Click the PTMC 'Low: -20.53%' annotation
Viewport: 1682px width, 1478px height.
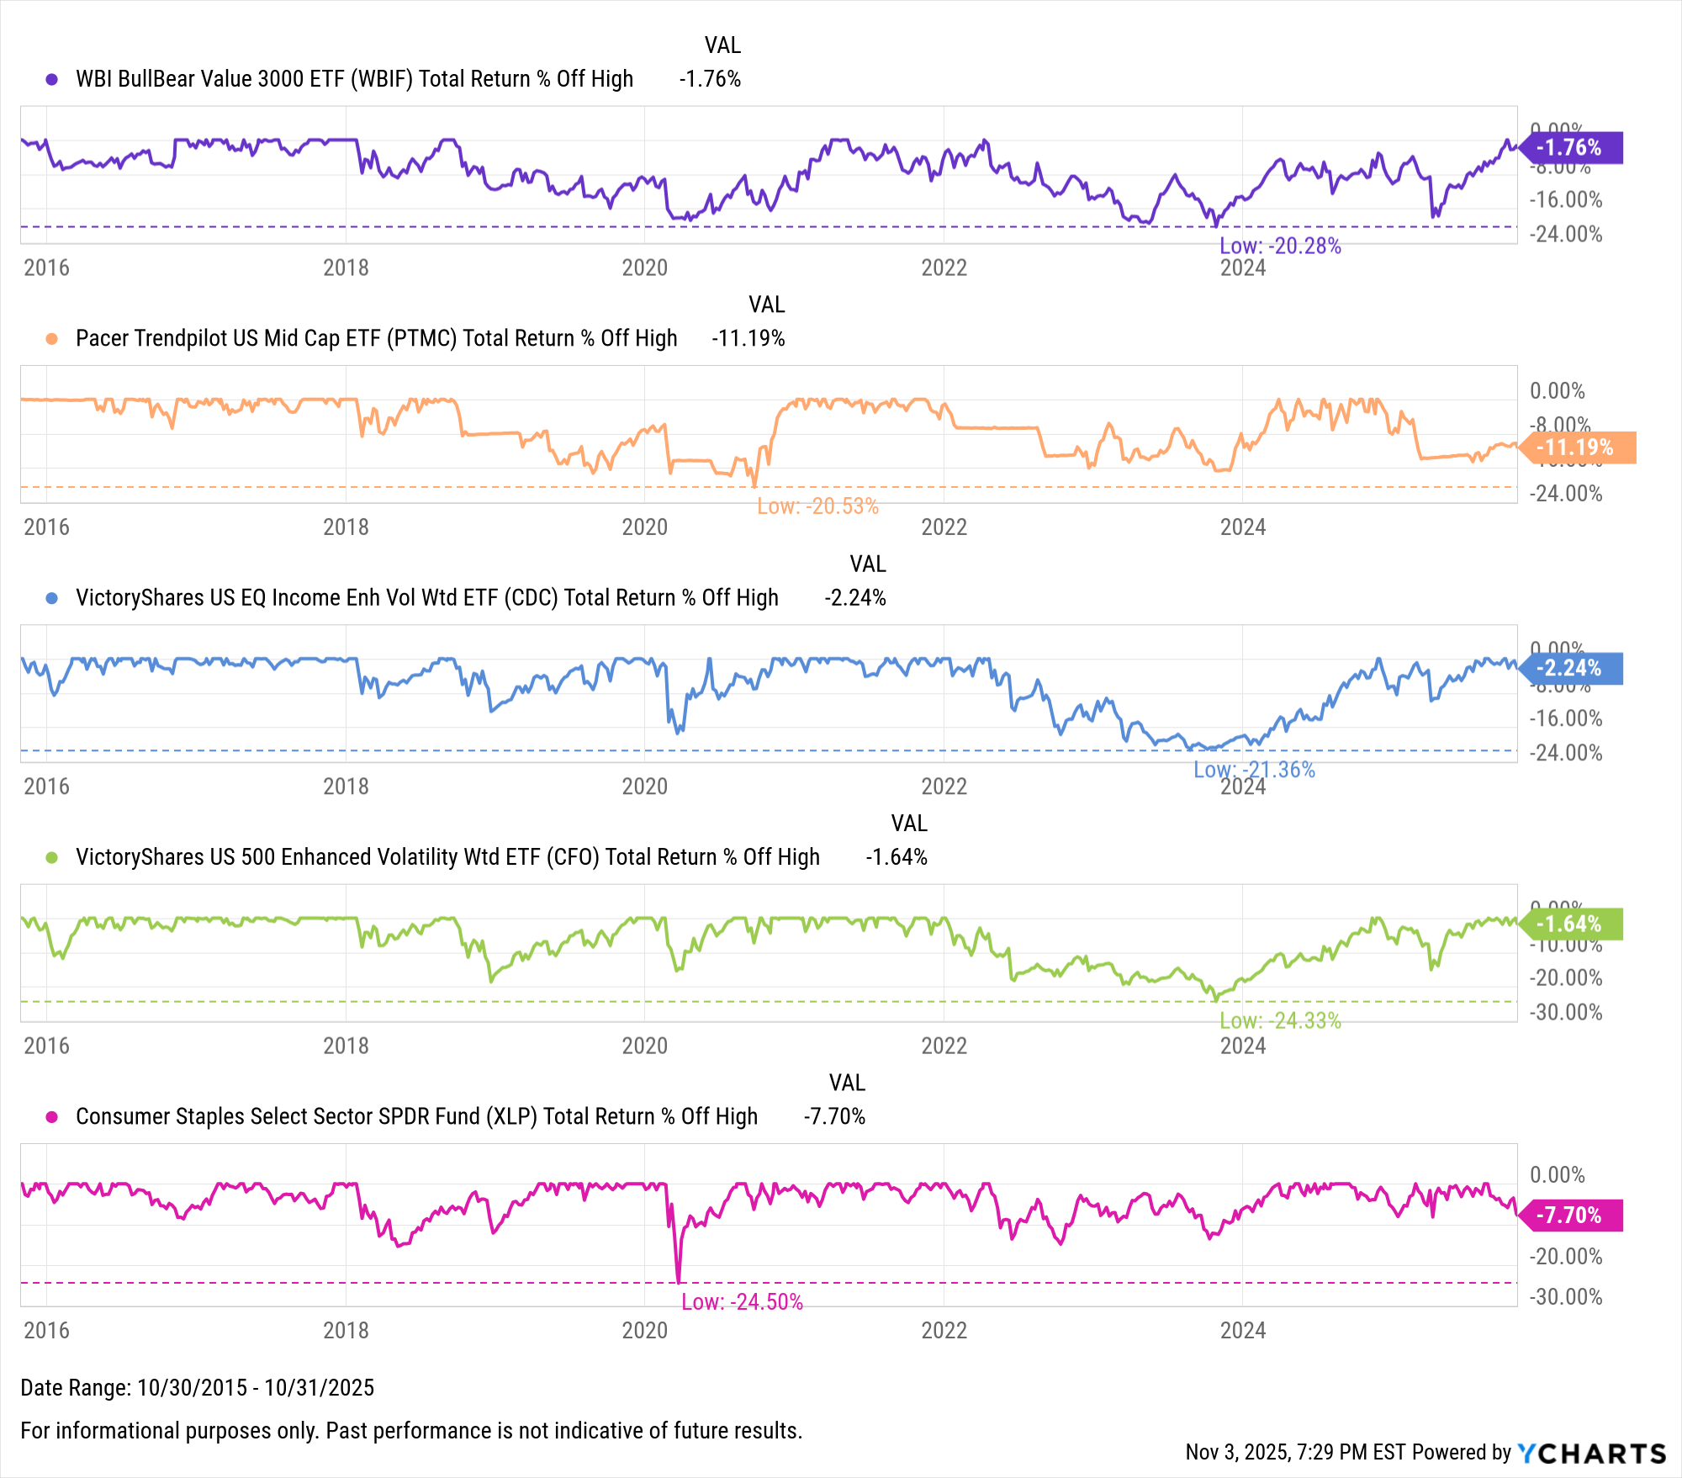coord(817,506)
